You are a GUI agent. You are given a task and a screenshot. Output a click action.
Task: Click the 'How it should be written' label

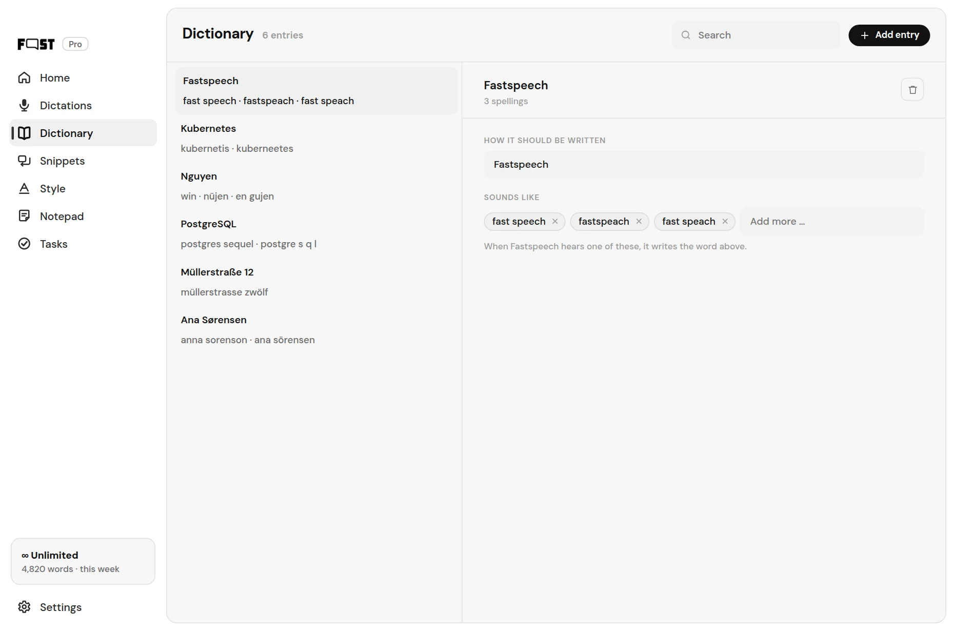coord(545,141)
